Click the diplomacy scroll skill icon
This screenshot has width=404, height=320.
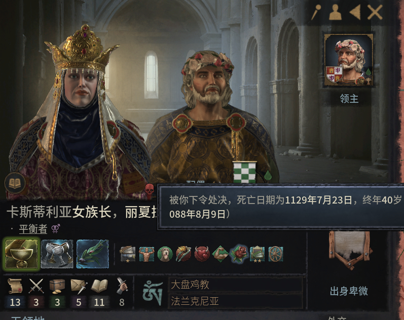point(15,286)
